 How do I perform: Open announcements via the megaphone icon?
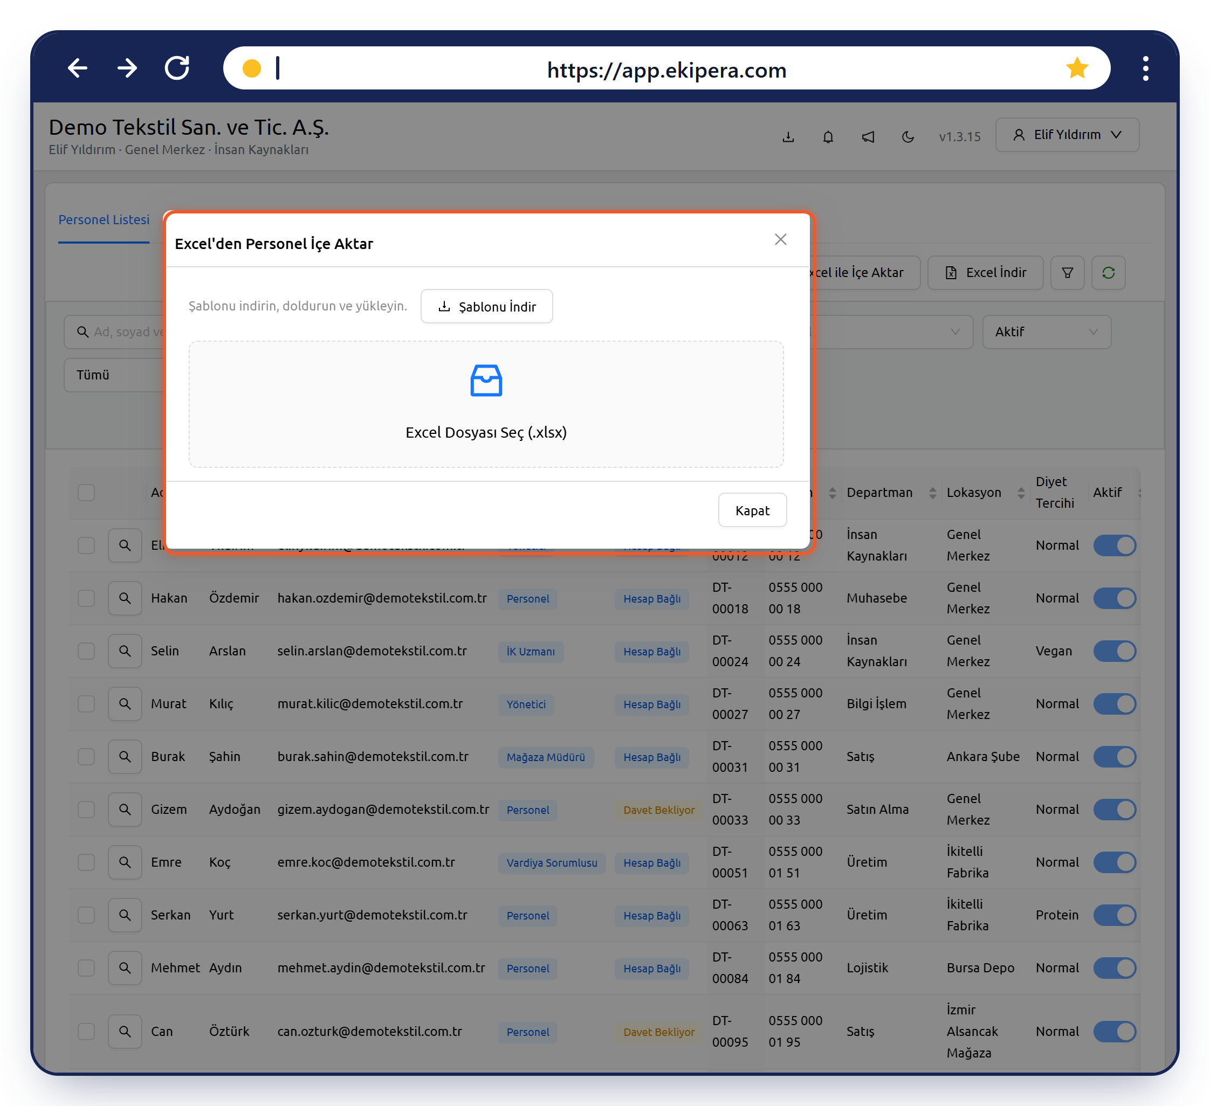[868, 137]
